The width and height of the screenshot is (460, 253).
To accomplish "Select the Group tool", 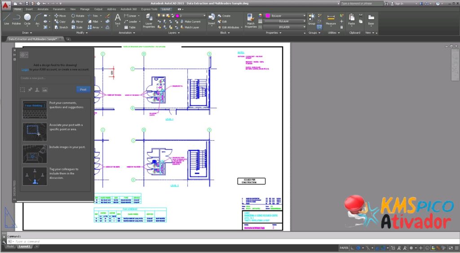I will [x=312, y=19].
